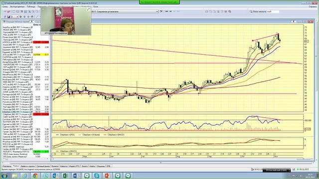The image size is (319, 179).
Task: Expand the webcam video overlay
Action: [x=88, y=9]
